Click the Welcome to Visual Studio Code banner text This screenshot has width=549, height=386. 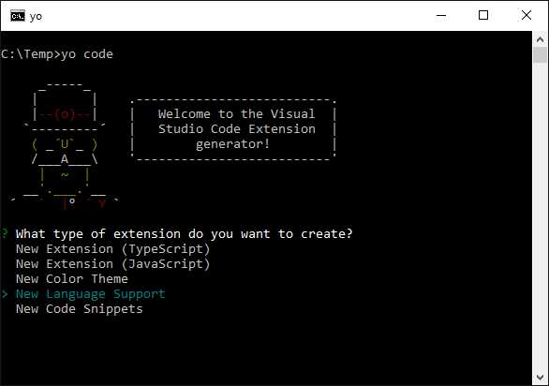coord(237,129)
